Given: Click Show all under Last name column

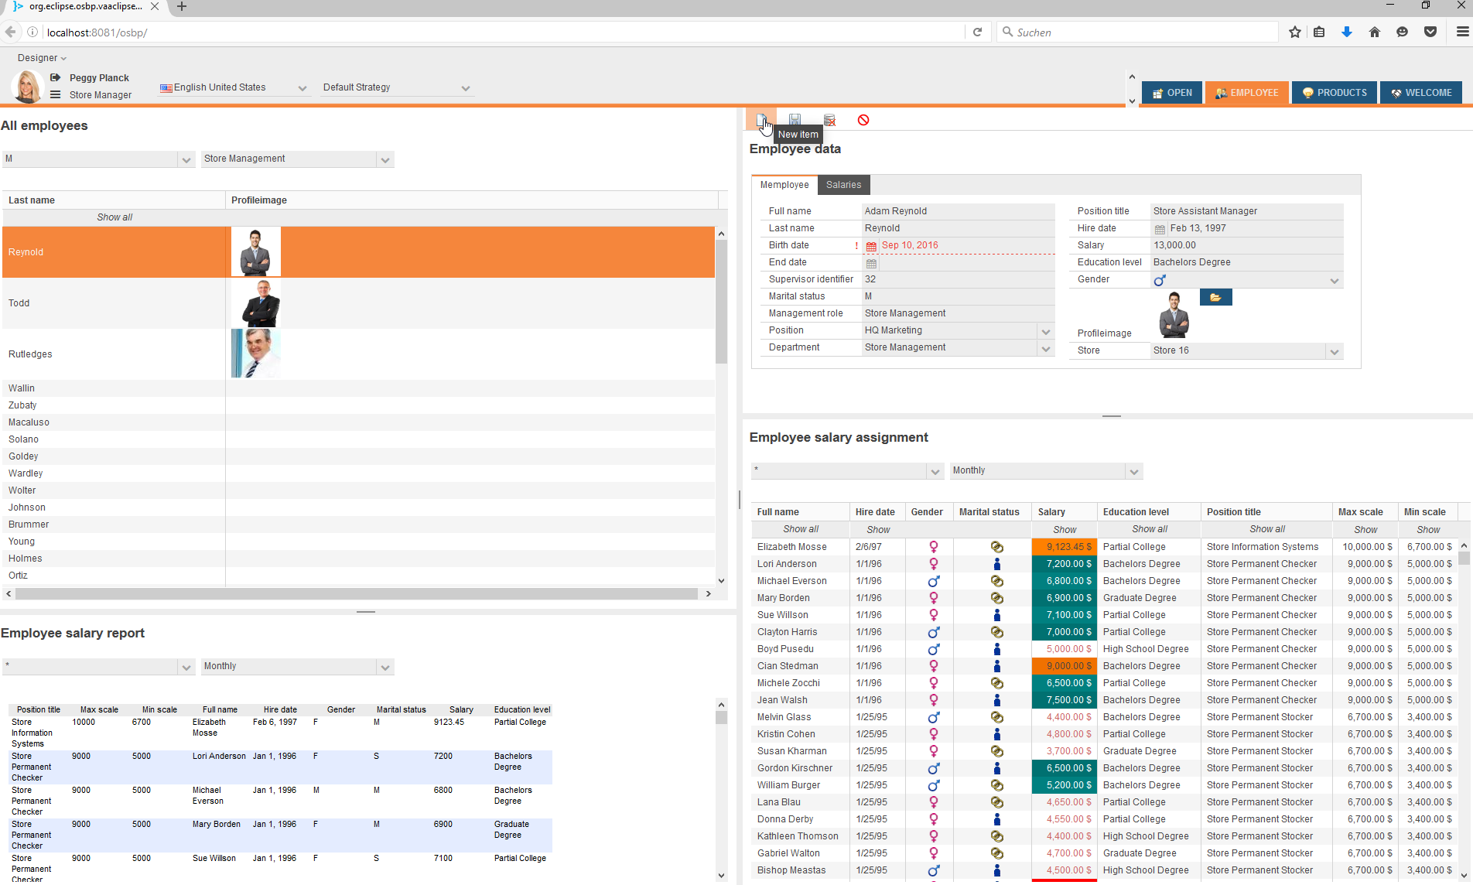Looking at the screenshot, I should point(114,217).
